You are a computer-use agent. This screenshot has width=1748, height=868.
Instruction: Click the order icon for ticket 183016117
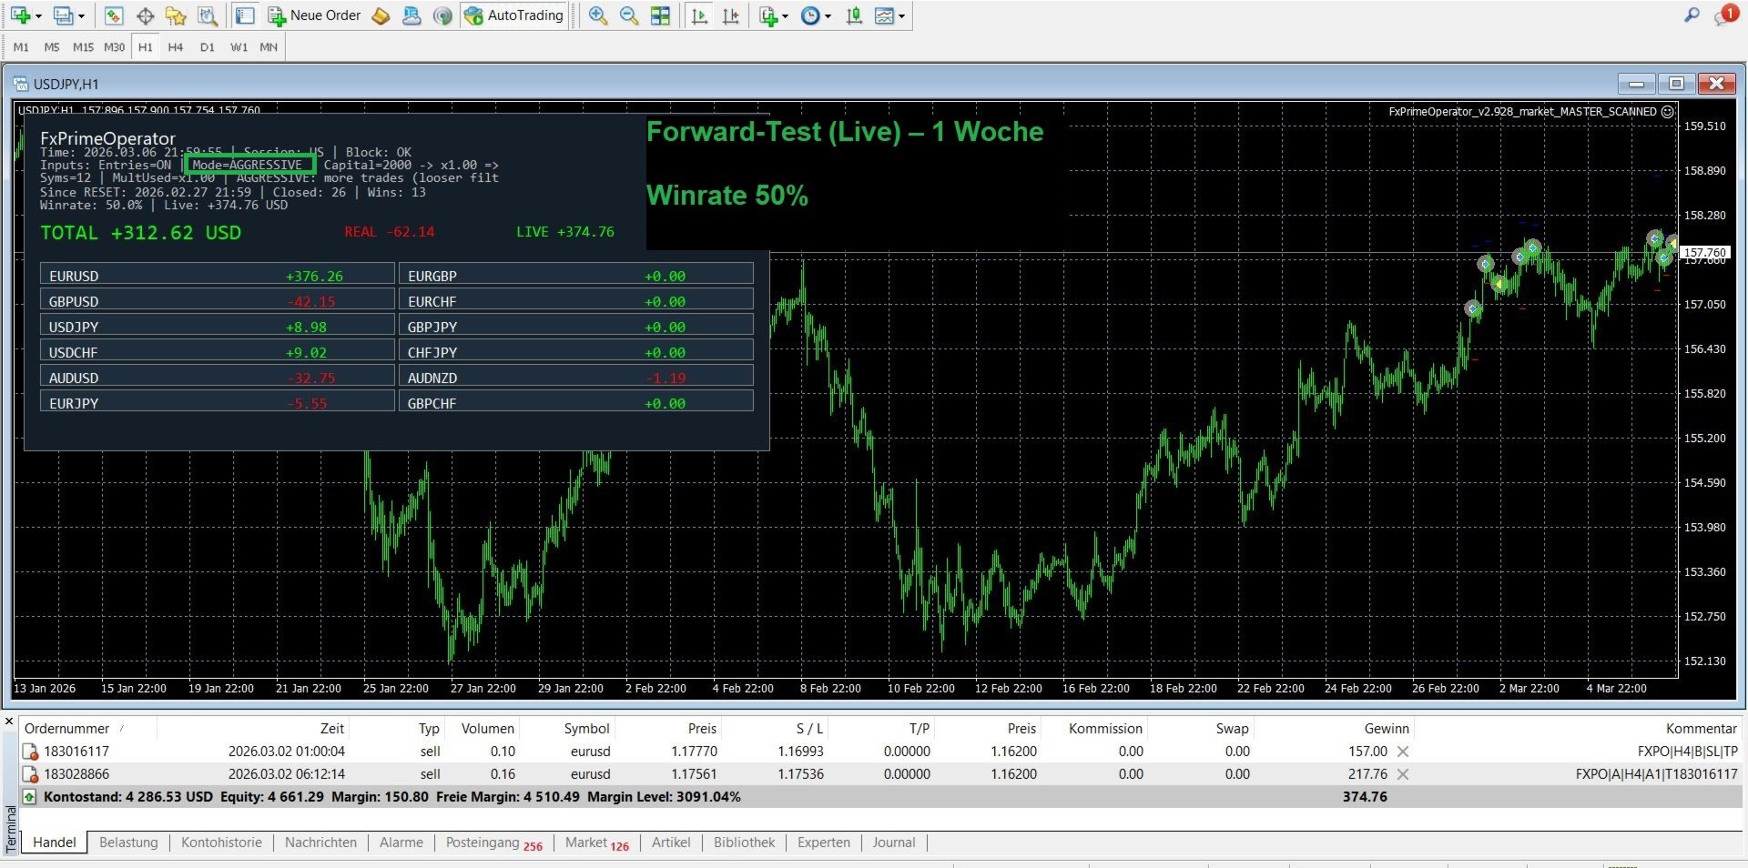[x=30, y=752]
